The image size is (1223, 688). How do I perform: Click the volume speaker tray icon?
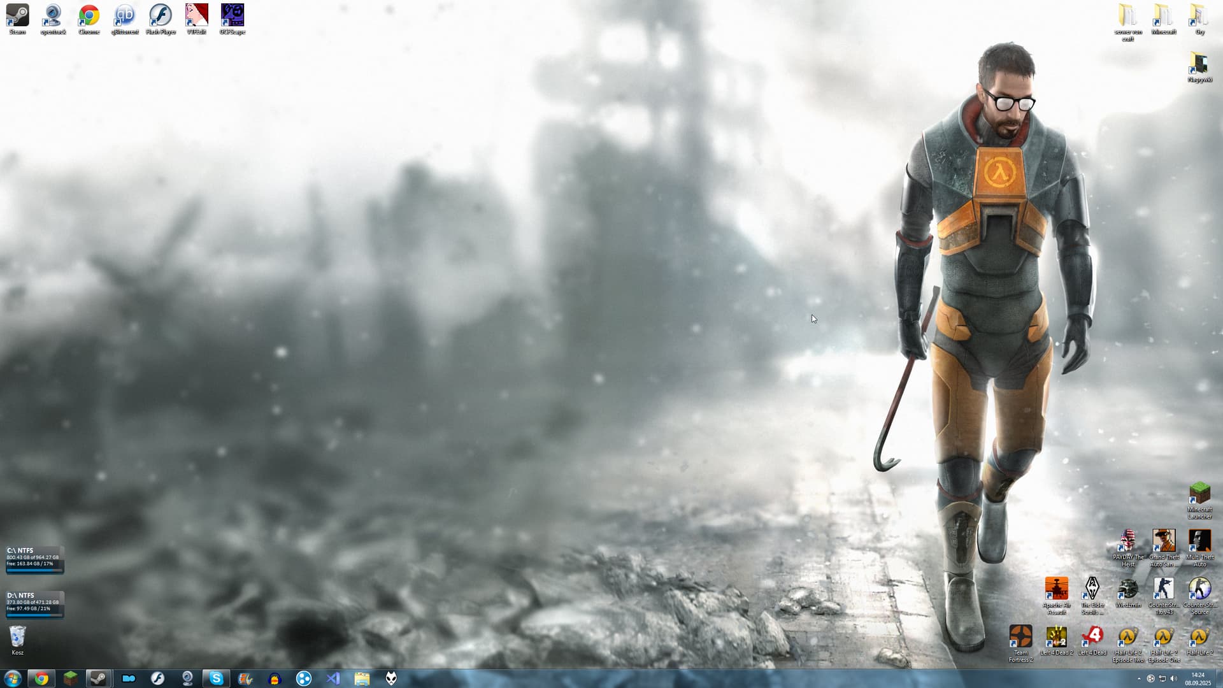click(x=1173, y=679)
